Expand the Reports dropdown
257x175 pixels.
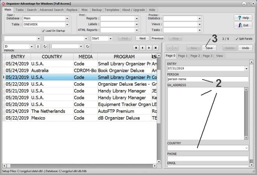pos(137,19)
